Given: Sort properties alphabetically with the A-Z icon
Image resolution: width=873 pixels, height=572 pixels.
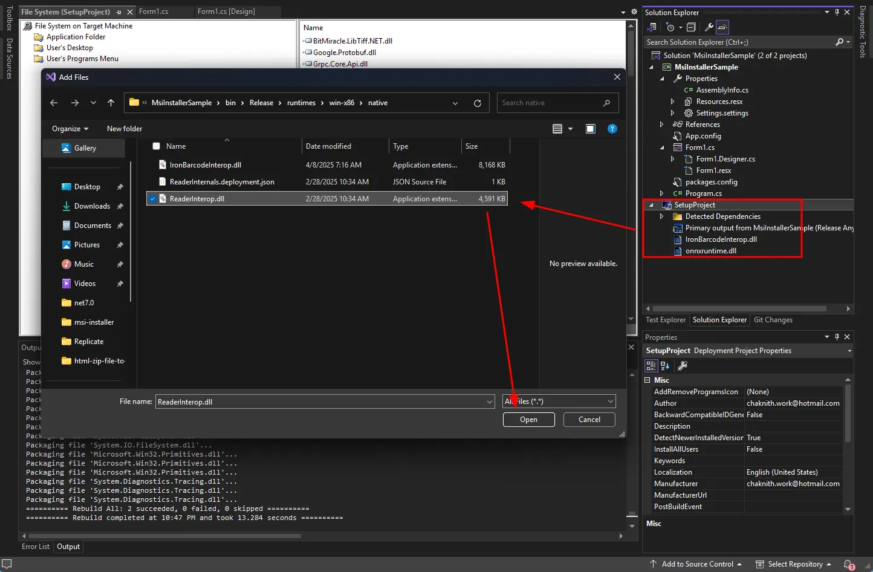Looking at the screenshot, I should [x=665, y=366].
